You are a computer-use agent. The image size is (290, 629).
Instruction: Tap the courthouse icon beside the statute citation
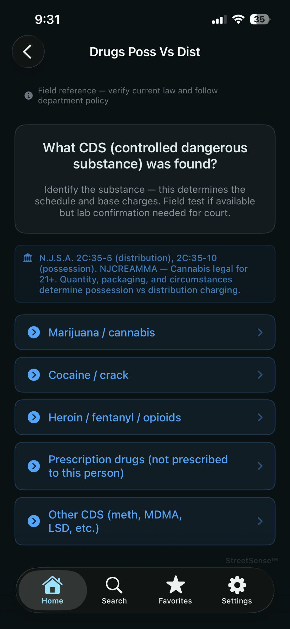pyautogui.click(x=28, y=258)
